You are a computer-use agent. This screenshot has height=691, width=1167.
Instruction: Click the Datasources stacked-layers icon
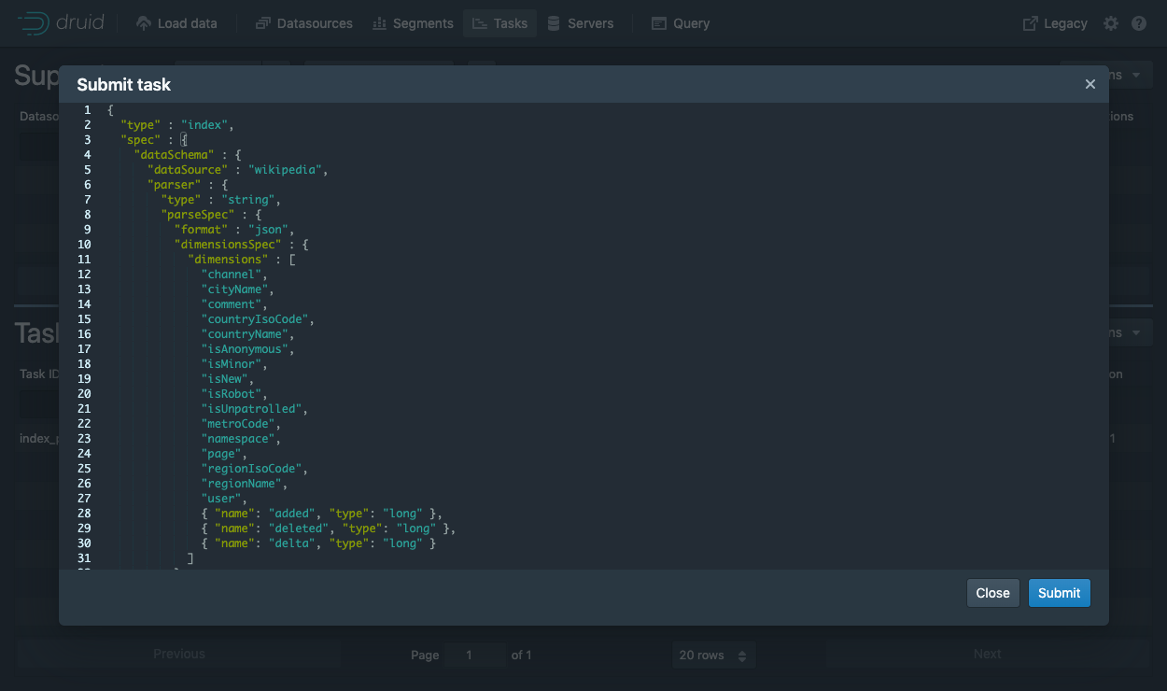[x=263, y=23]
